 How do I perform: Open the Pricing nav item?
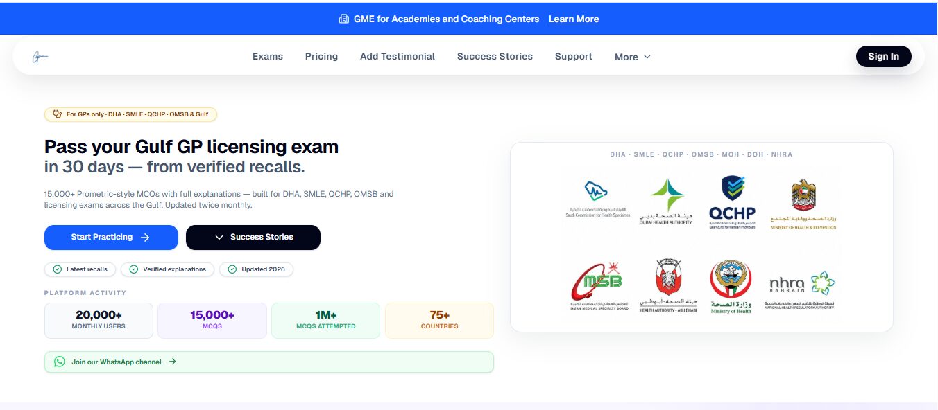(x=321, y=57)
